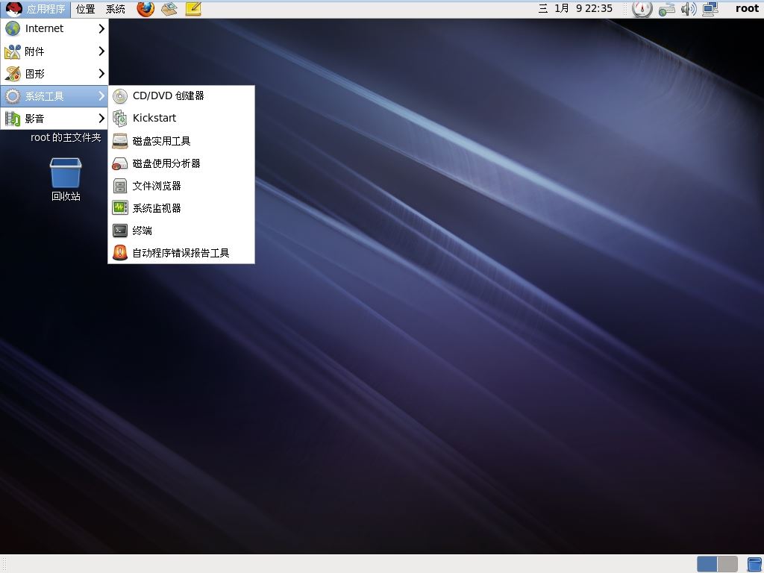This screenshot has width=764, height=573.
Task: Open the volume speaker tray icon
Action: (689, 9)
